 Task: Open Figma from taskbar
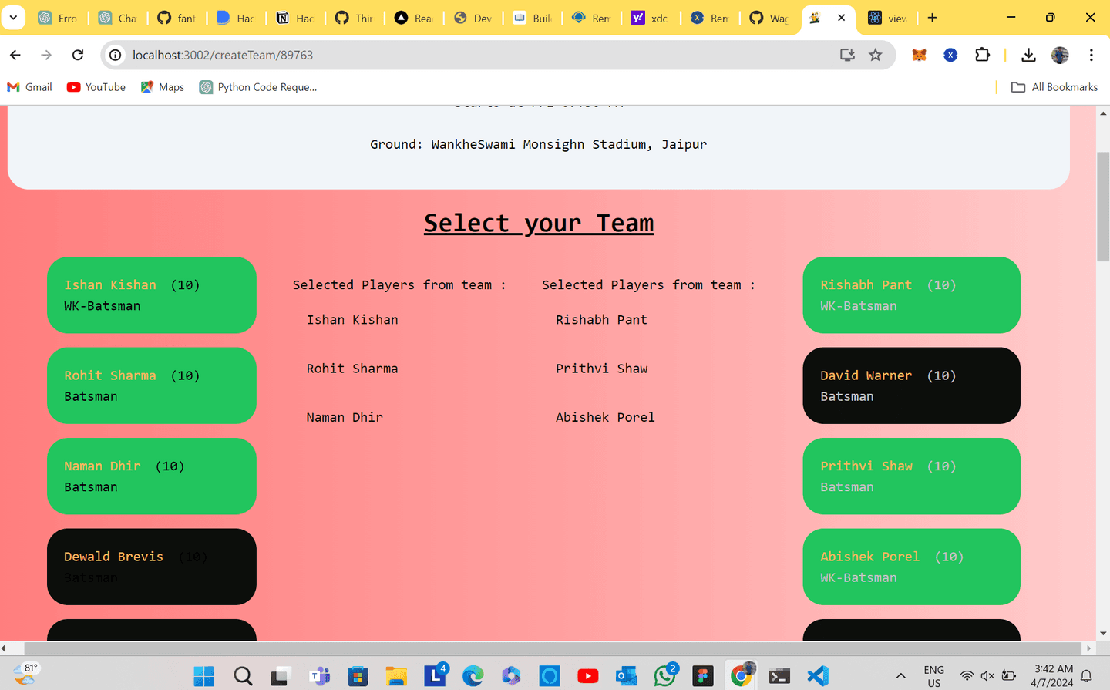tap(703, 676)
